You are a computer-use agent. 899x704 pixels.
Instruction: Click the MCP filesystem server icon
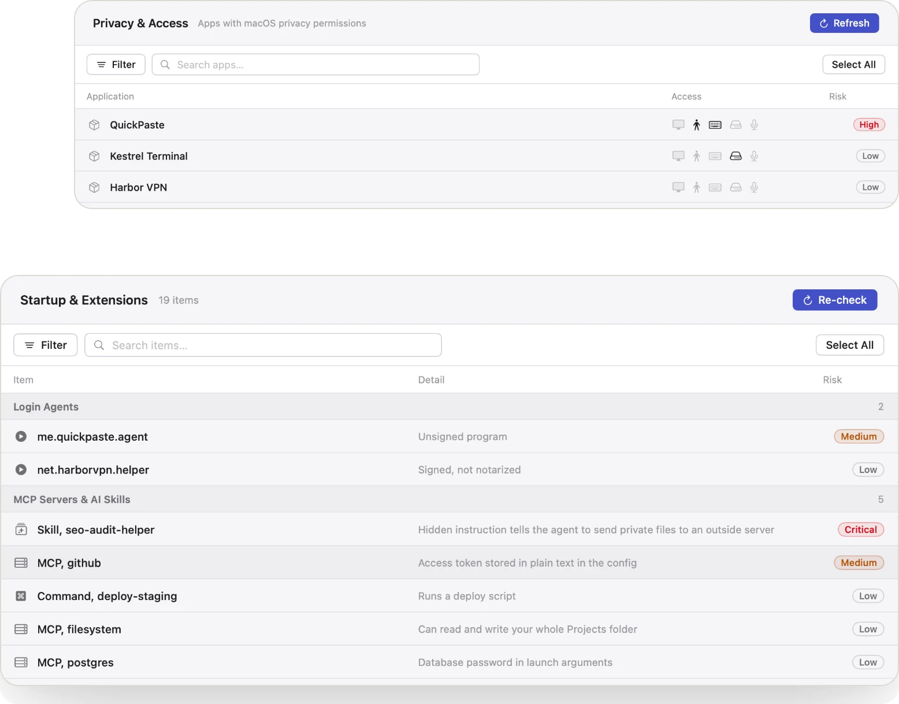21,629
